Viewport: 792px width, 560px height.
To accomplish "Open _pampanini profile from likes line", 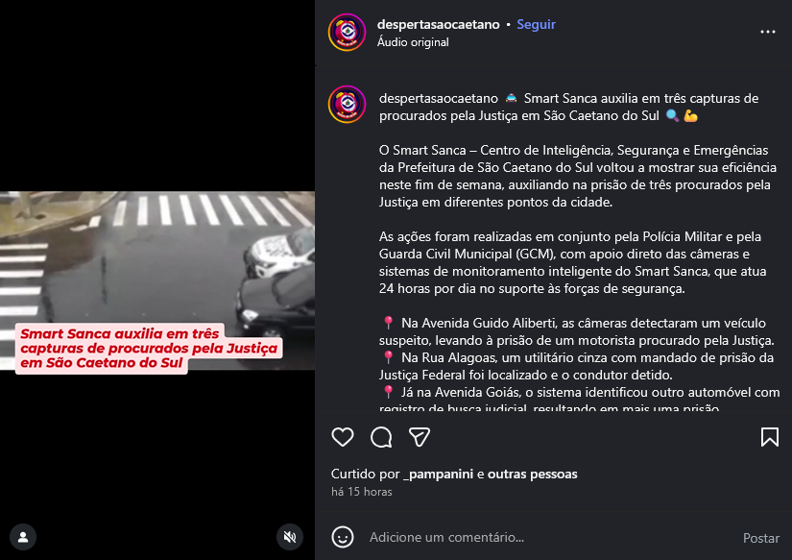I will (x=439, y=475).
